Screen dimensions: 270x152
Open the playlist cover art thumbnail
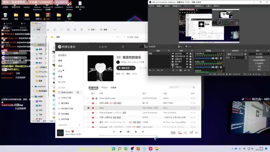coord(100,68)
